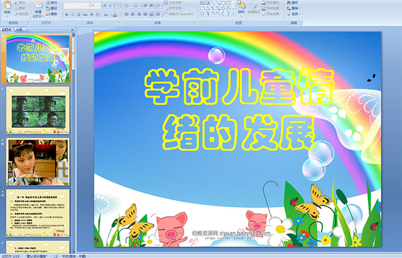Open the Character Spacing (AV) menu

point(98,14)
